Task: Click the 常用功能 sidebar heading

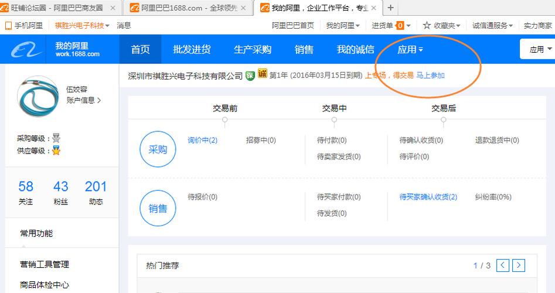Action: 36,233
